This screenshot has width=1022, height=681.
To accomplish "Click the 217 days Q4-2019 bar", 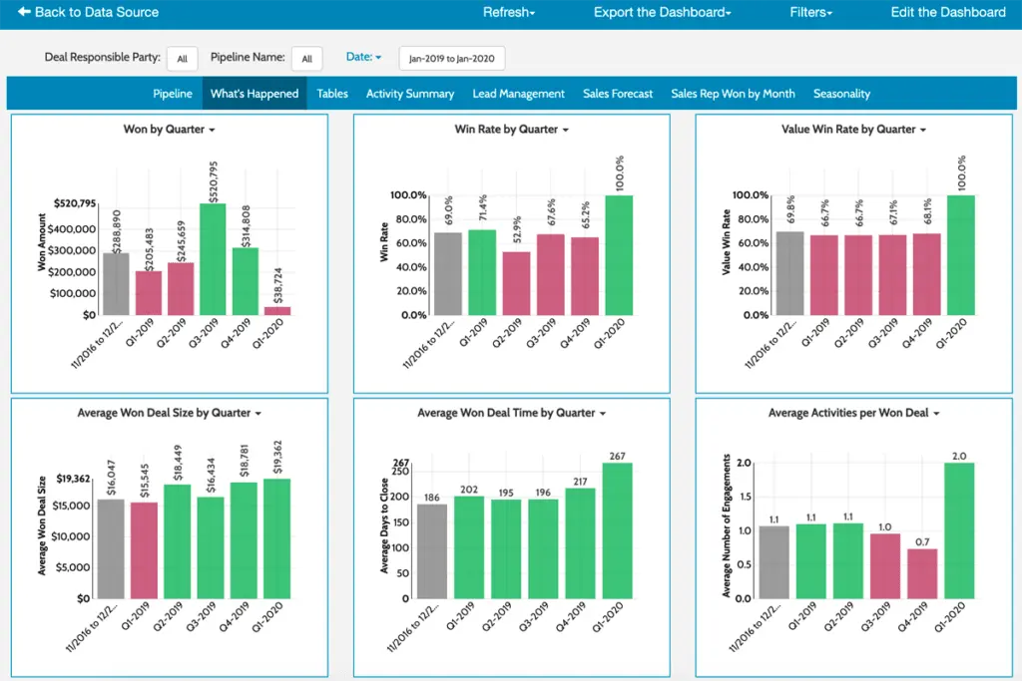I will coord(580,543).
